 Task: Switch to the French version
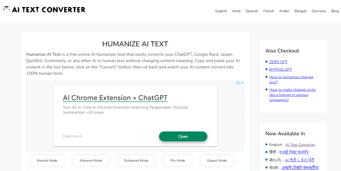pyautogui.click(x=268, y=11)
